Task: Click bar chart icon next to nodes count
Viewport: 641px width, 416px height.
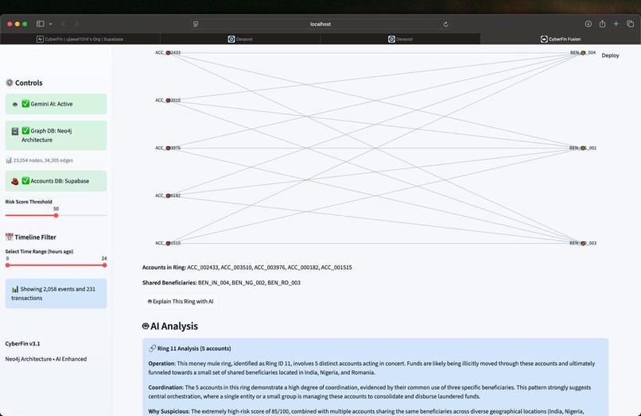Action: (9, 160)
